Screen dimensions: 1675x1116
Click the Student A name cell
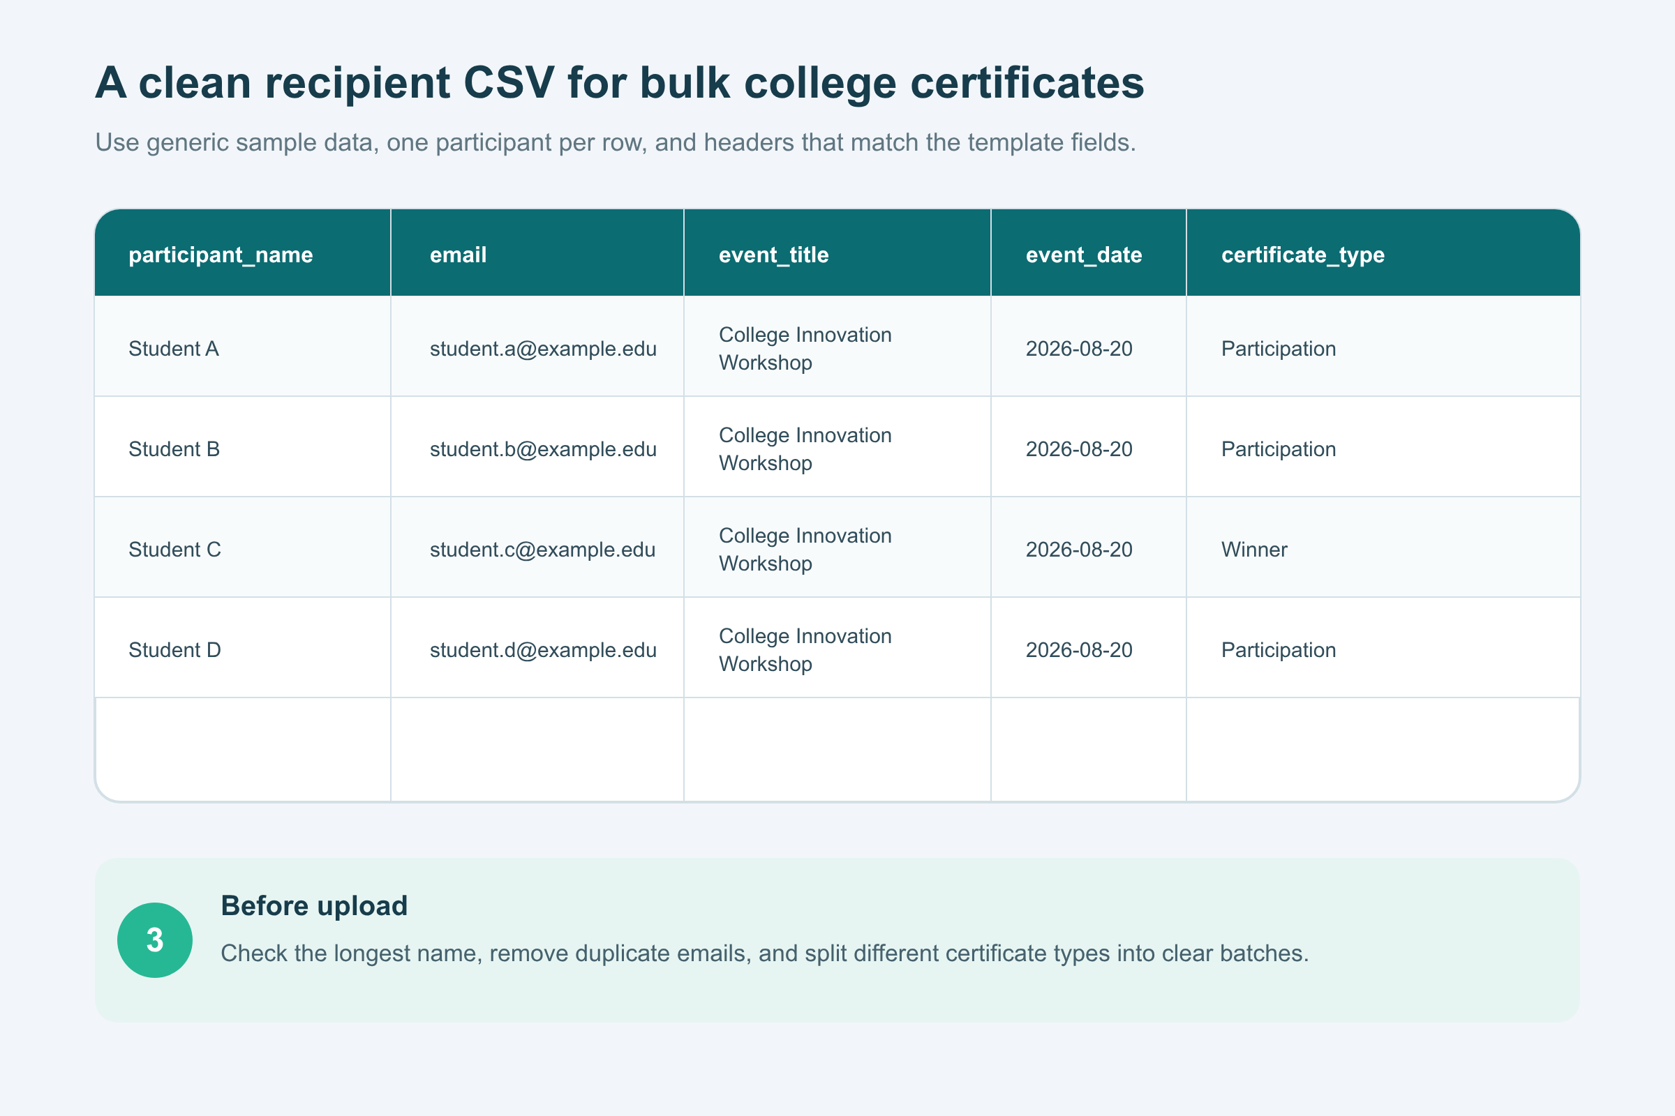click(x=243, y=347)
